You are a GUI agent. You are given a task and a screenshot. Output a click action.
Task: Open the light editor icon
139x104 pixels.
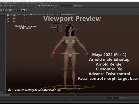53,6
